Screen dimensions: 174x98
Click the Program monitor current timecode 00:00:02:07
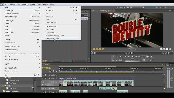(98, 49)
